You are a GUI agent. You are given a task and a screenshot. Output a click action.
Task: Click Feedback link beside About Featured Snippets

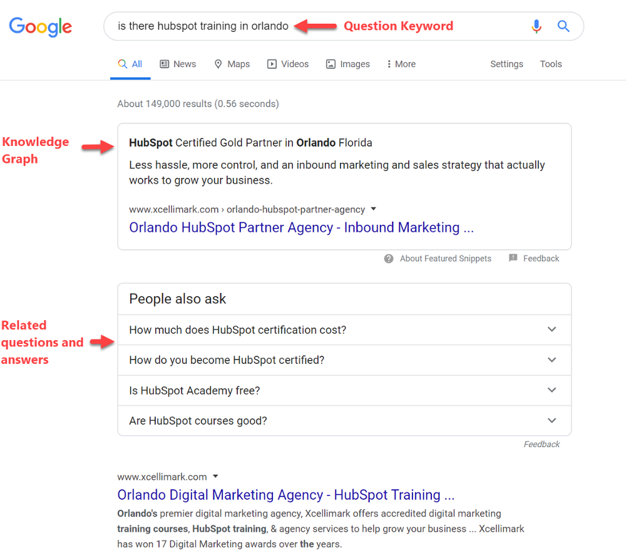click(x=541, y=259)
